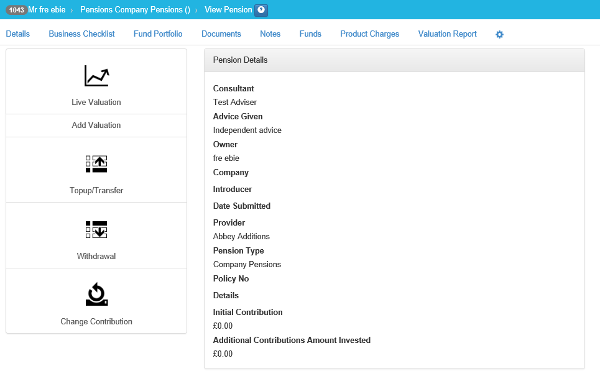Go to the Documents tab

click(221, 34)
